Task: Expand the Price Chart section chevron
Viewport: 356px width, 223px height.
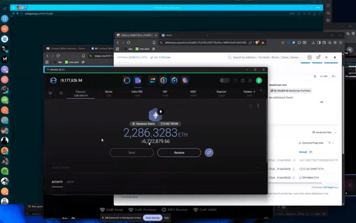Action: click(257, 168)
